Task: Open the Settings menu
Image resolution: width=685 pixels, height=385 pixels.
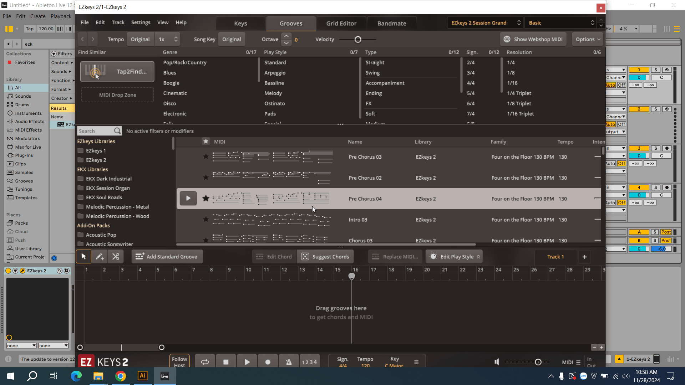Action: click(141, 22)
